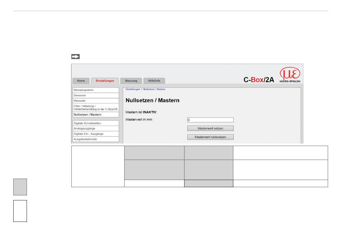Select the Ausgabedatenrate entry

pos(96,139)
